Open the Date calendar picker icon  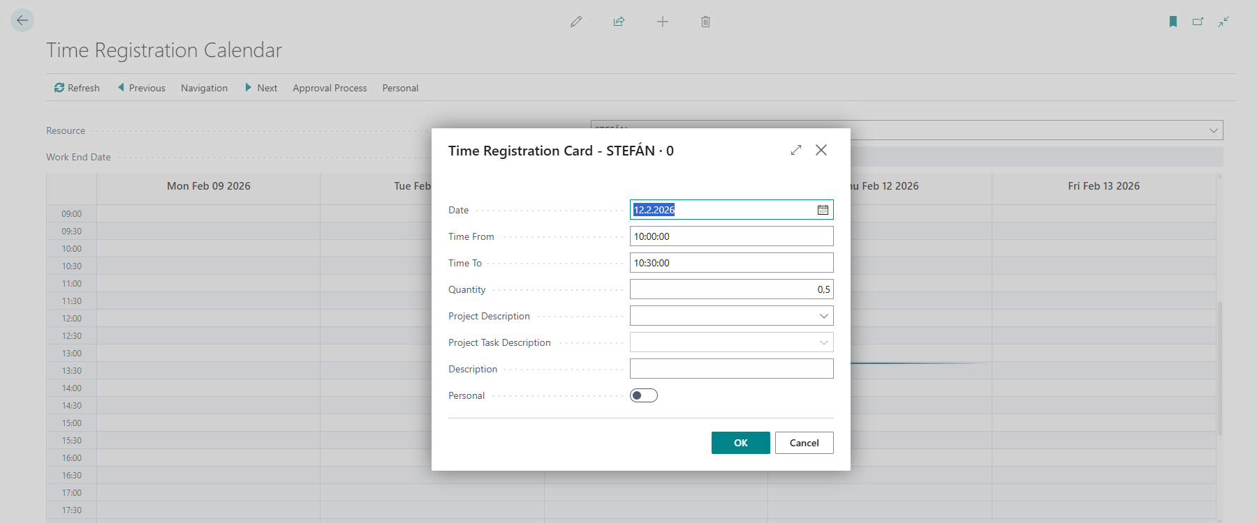[823, 210]
